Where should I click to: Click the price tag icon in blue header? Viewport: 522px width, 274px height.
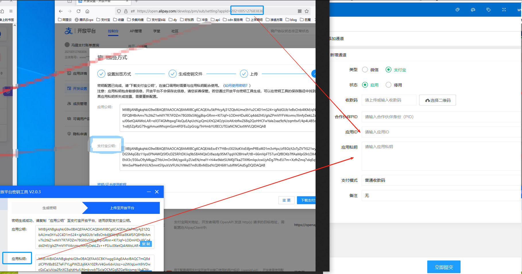click(488, 10)
